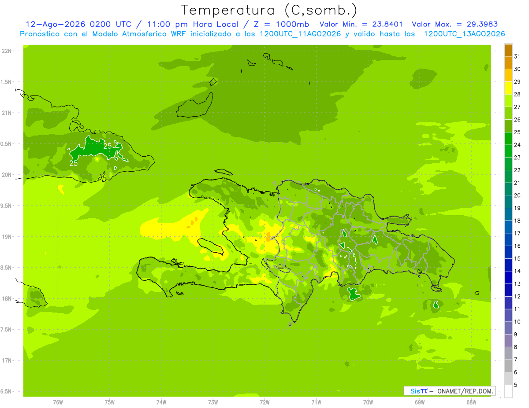Image resolution: width=529 pixels, height=408 pixels.
Task: Click the "69W" longitude label
Action: click(420, 402)
